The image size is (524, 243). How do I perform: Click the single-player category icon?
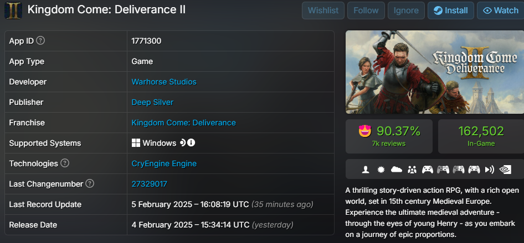366,170
